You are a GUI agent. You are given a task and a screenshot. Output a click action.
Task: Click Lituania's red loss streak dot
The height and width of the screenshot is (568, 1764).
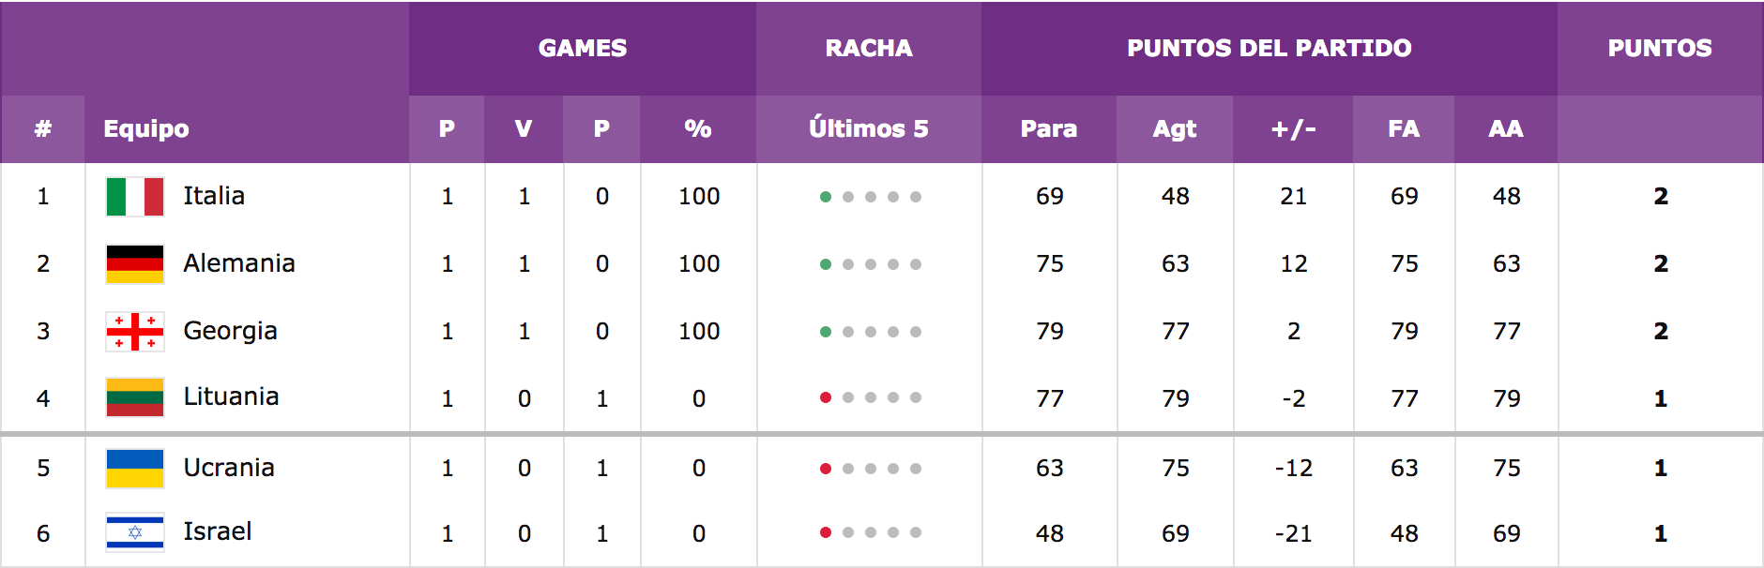pos(826,397)
